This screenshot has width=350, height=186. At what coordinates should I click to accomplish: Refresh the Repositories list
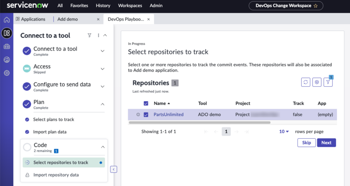(306, 82)
